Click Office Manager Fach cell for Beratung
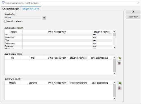 tap(57, 46)
